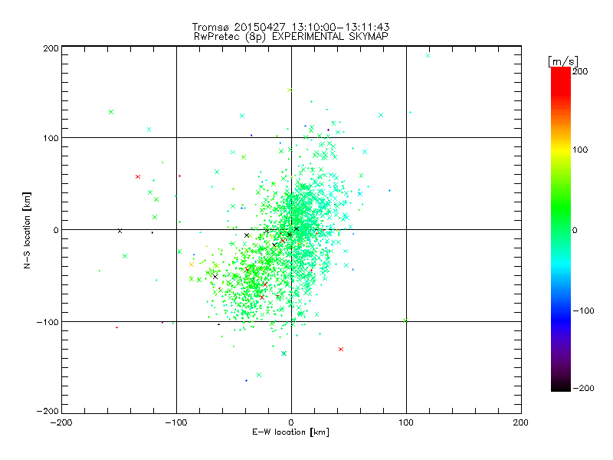The height and width of the screenshot is (460, 613).
Task: Click the colorbar label '-200'
Action: [583, 388]
